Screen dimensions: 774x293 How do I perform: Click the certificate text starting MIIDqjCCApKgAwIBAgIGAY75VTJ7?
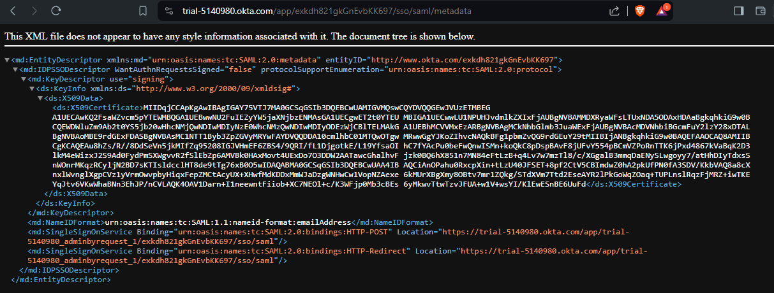(402, 146)
